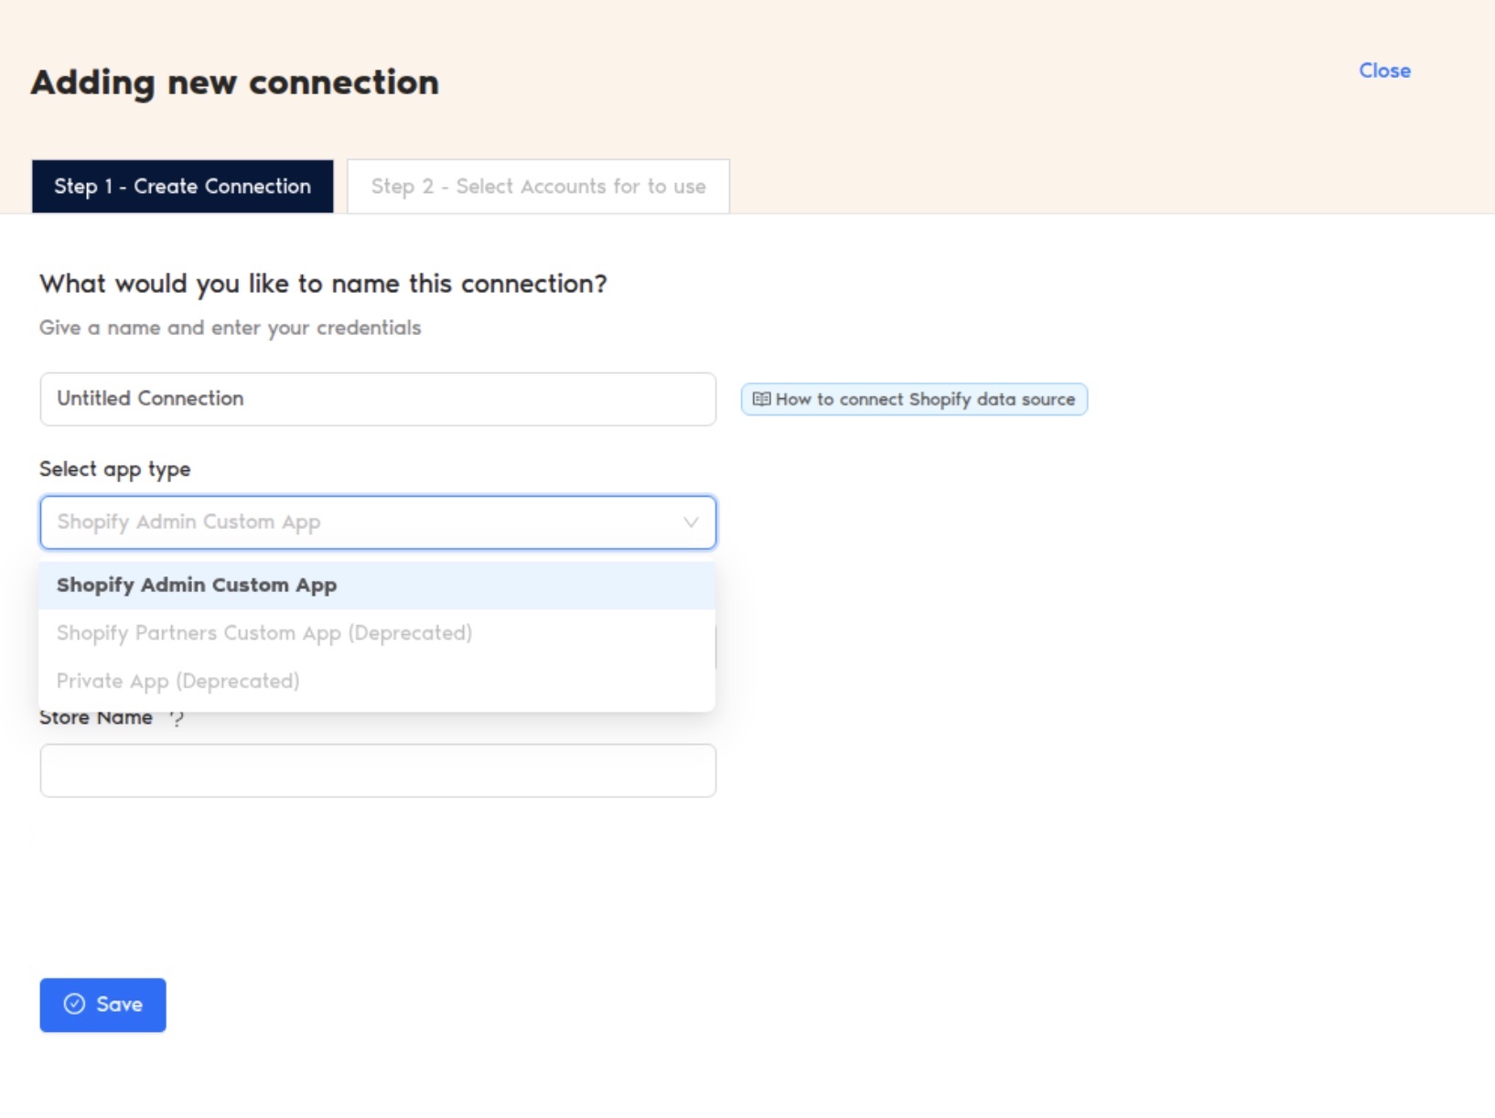Image resolution: width=1495 pixels, height=1118 pixels.
Task: Click the Store Name field label
Action: [x=96, y=718]
